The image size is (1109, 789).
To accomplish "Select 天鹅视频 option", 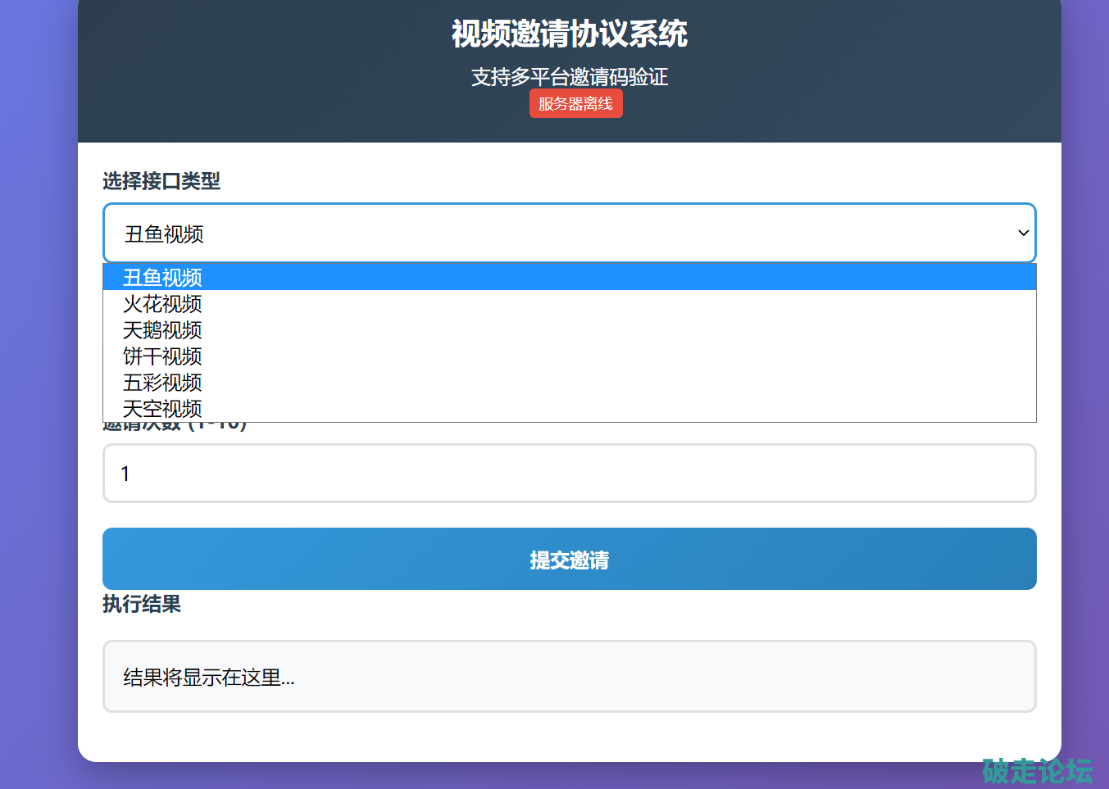I will [162, 330].
